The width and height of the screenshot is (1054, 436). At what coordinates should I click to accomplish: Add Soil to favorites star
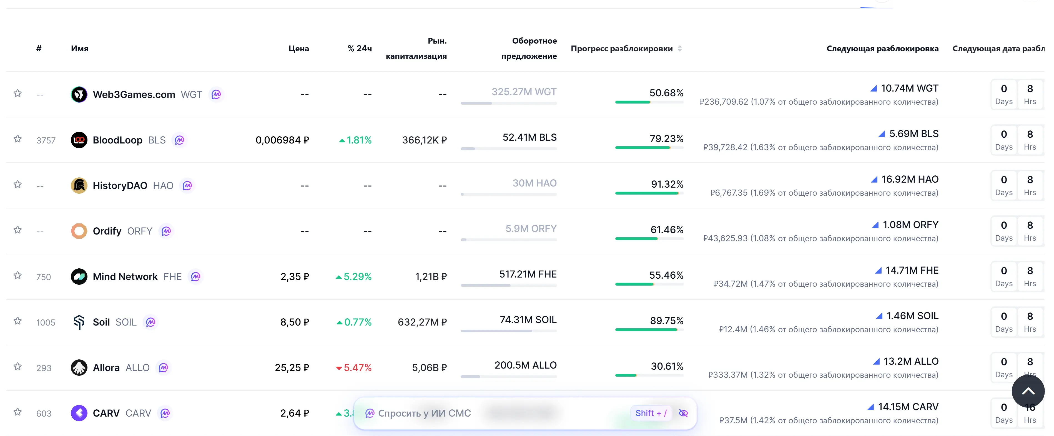(x=17, y=321)
